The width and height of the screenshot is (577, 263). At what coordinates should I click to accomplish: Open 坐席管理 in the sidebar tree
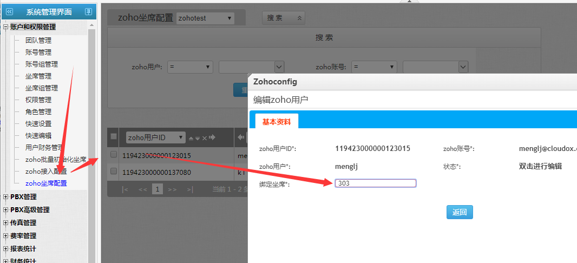click(38, 76)
